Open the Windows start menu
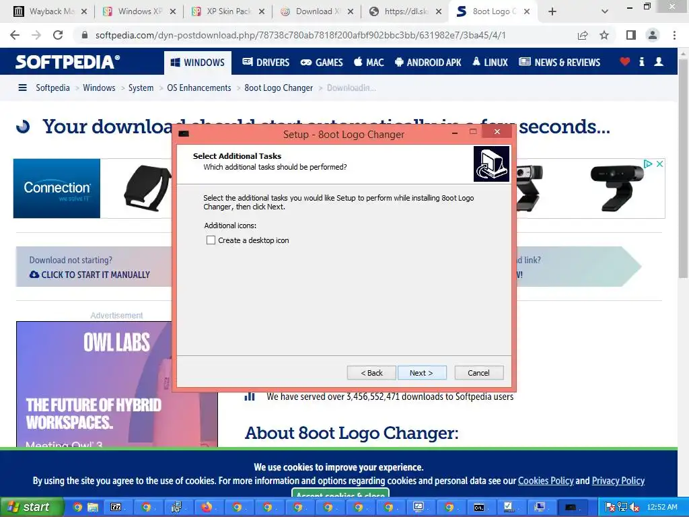The height and width of the screenshot is (517, 689). pos(32,508)
